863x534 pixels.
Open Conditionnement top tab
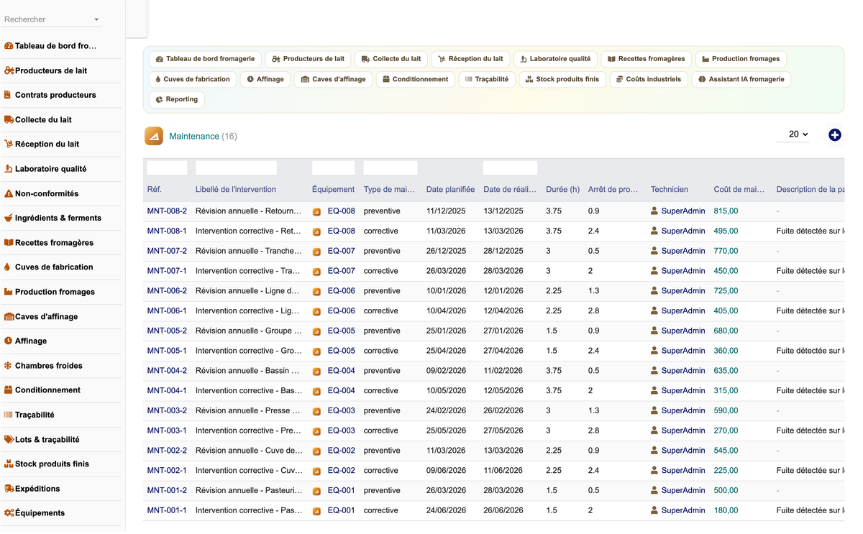point(415,79)
